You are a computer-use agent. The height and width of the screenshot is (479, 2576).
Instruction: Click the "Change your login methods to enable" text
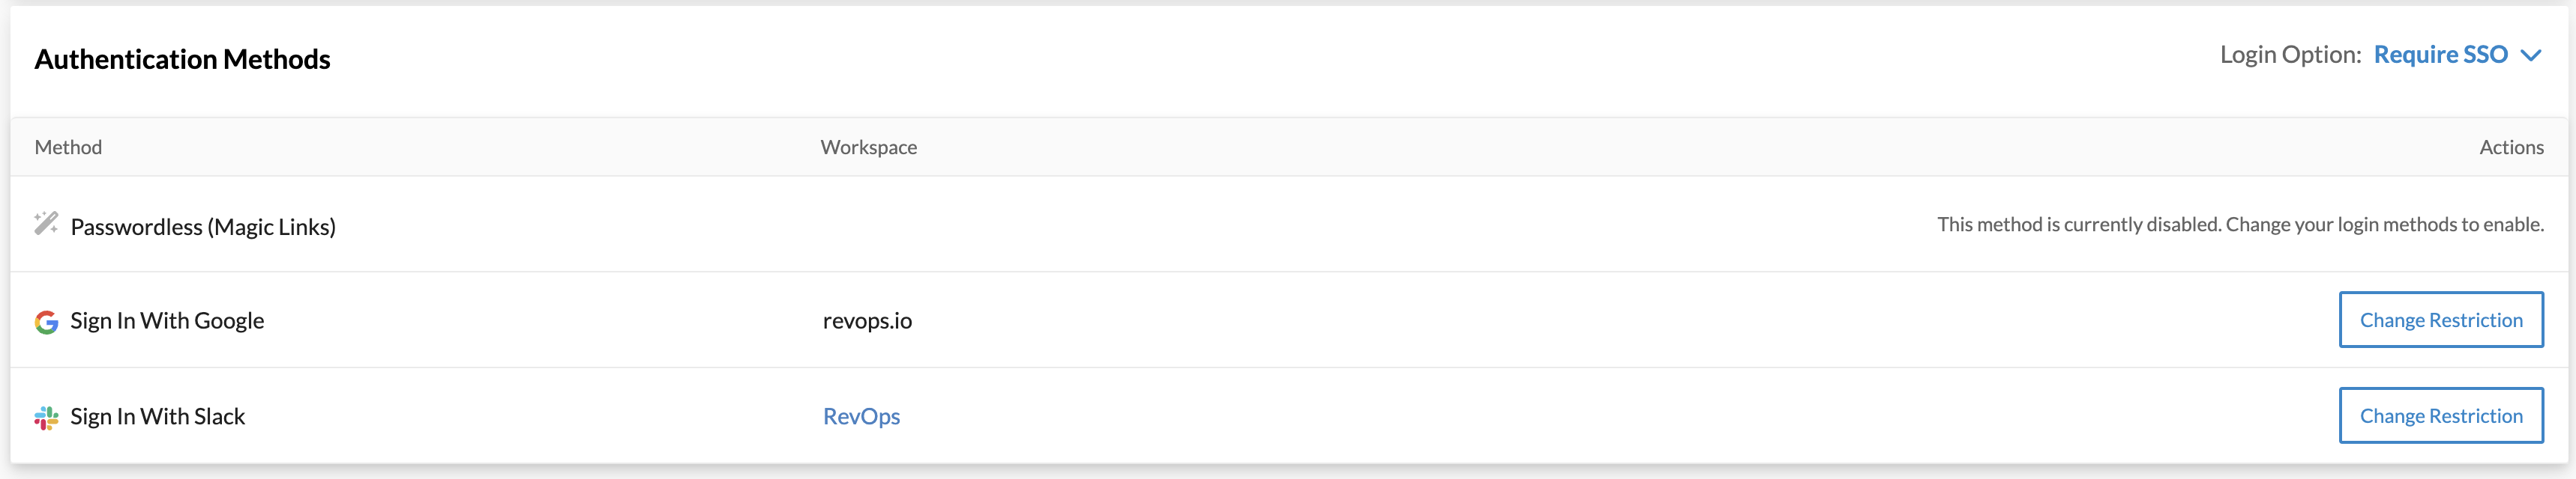click(x=2384, y=225)
